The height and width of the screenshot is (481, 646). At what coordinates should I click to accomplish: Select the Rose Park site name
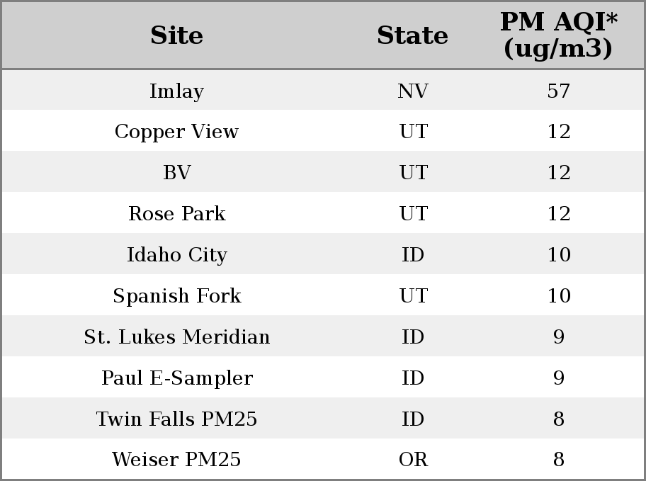(177, 213)
